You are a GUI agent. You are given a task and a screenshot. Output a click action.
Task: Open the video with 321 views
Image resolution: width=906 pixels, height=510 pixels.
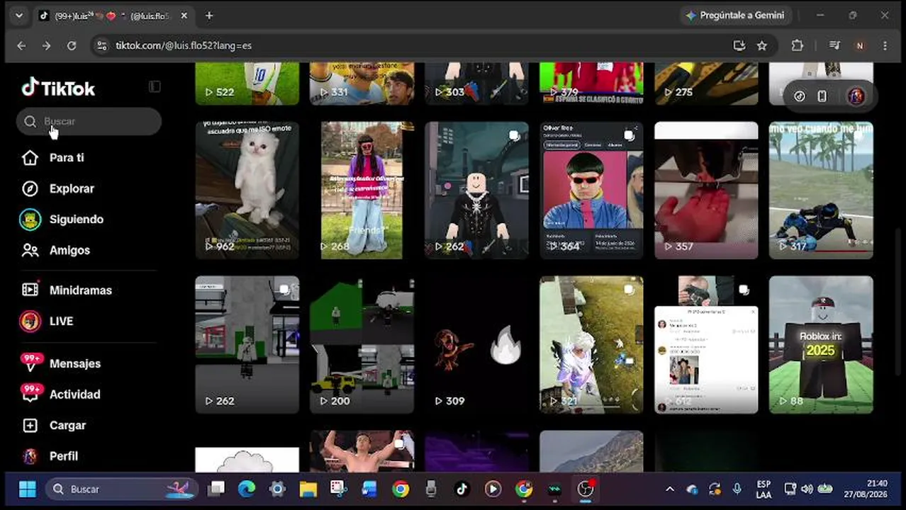[x=591, y=344]
